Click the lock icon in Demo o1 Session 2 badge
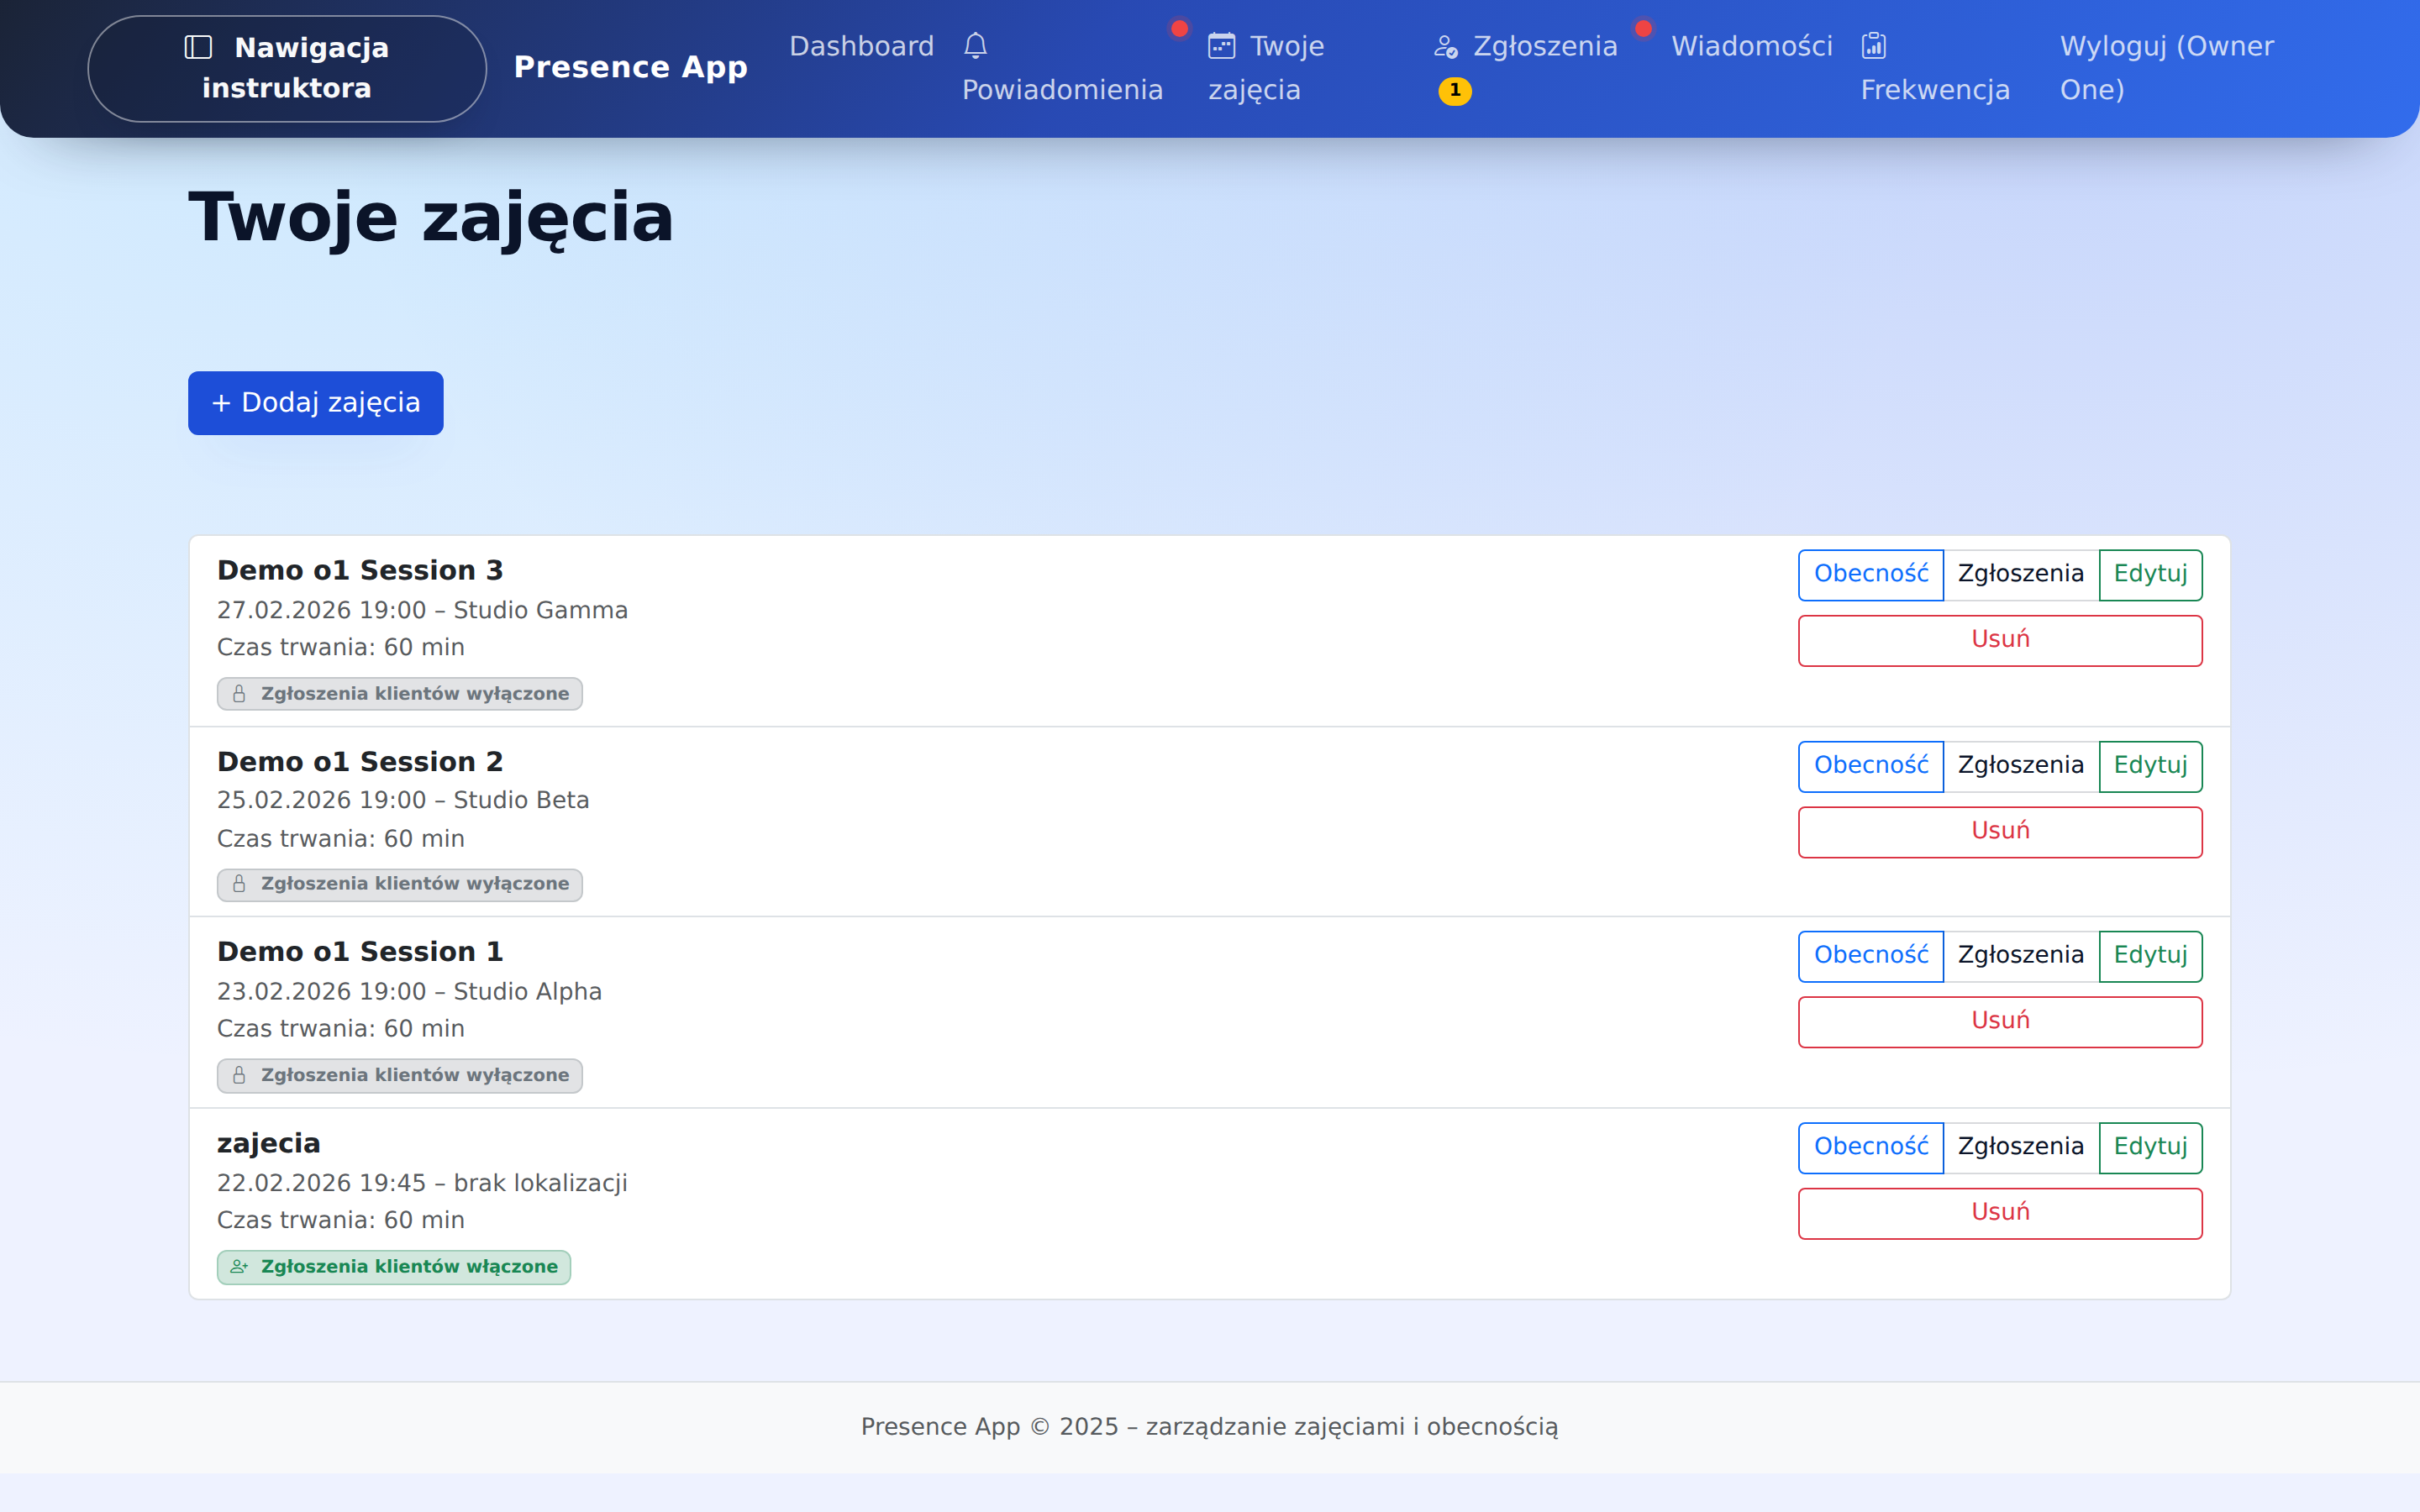The width and height of the screenshot is (2420, 1512). pos(239,884)
